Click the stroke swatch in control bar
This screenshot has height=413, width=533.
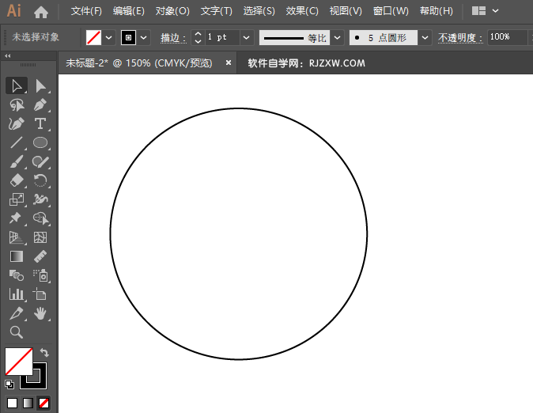128,38
